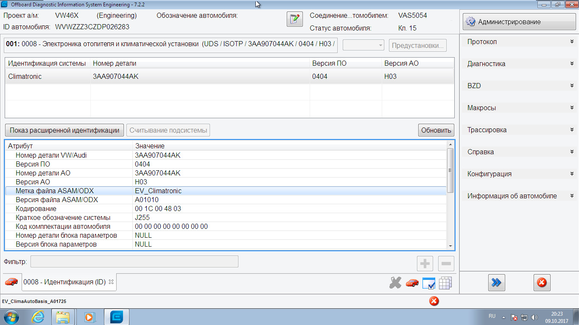Close the 0008 - Идентификация (ID) tab
The image size is (579, 325).
[x=111, y=282]
